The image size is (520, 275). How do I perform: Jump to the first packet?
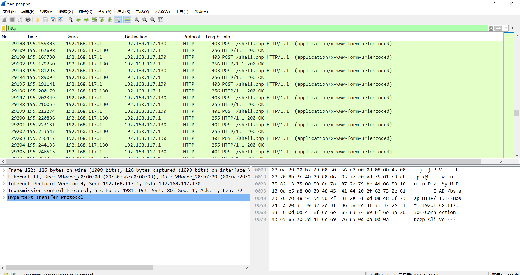coord(102,20)
